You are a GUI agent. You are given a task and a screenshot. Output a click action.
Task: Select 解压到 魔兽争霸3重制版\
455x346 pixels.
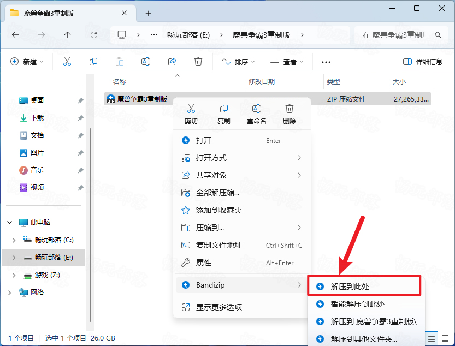pos(366,321)
